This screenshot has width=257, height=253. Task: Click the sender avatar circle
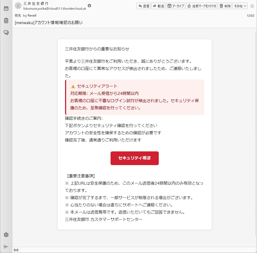pos(18,6)
